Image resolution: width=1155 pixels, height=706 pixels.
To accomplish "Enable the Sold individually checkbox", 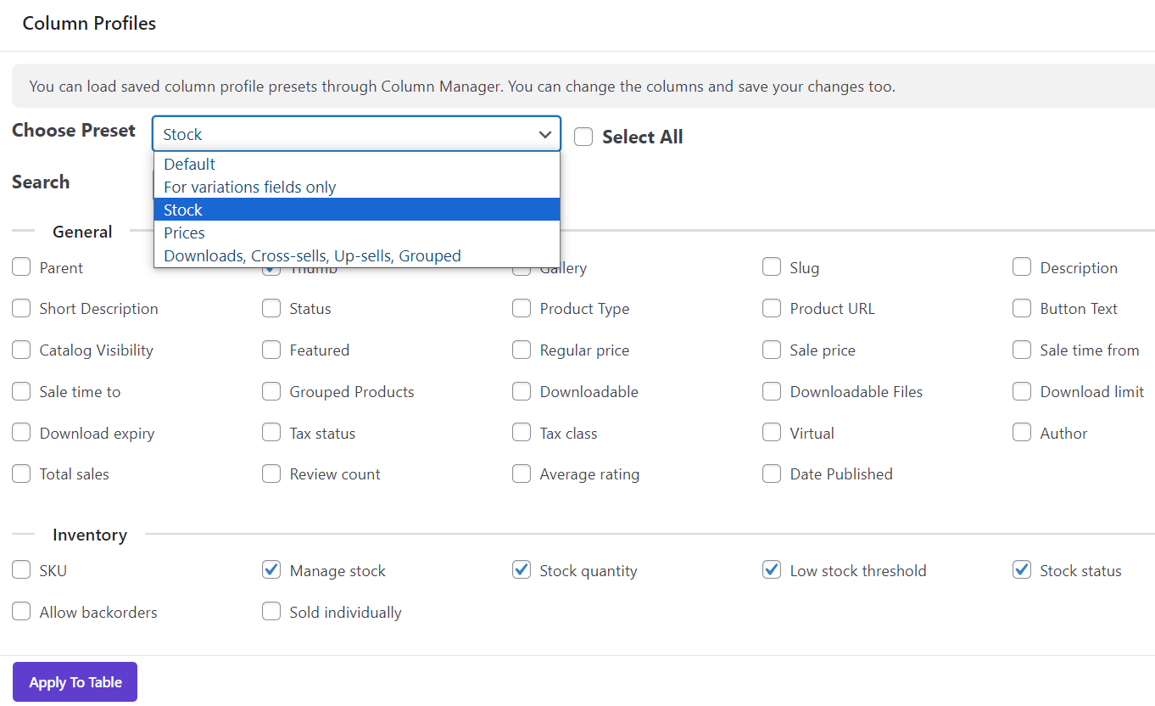I will click(271, 612).
